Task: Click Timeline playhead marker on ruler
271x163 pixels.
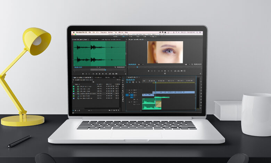Action: coord(156,82)
